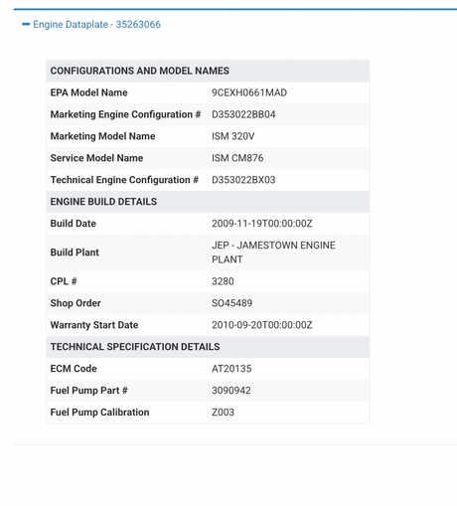Click the Fuel Pump Calibration row label
The width and height of the screenshot is (457, 506).
99,413
